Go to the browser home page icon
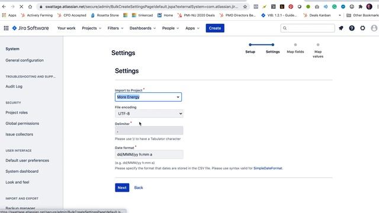This screenshot has width=379, height=213. 30,7
